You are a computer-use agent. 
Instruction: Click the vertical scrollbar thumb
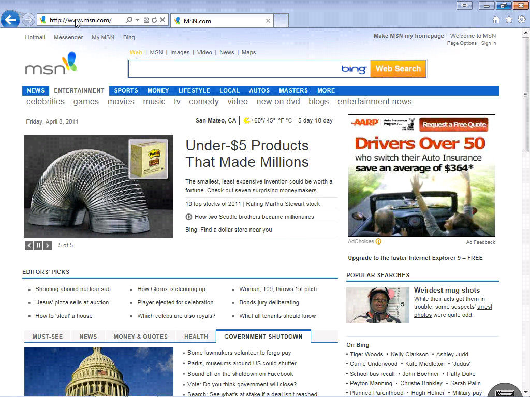(525, 95)
